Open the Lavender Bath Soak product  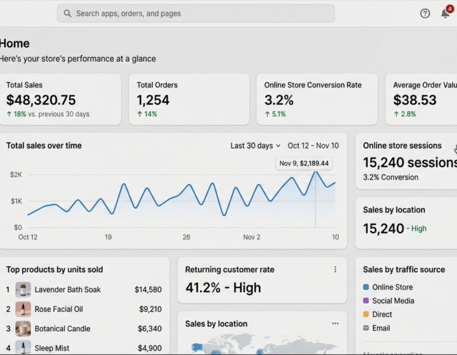coord(67,289)
